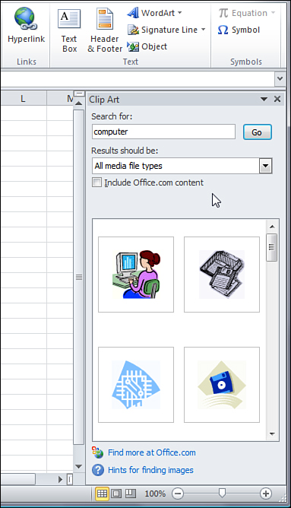Click the Go search button
This screenshot has width=291, height=508.
(258, 132)
